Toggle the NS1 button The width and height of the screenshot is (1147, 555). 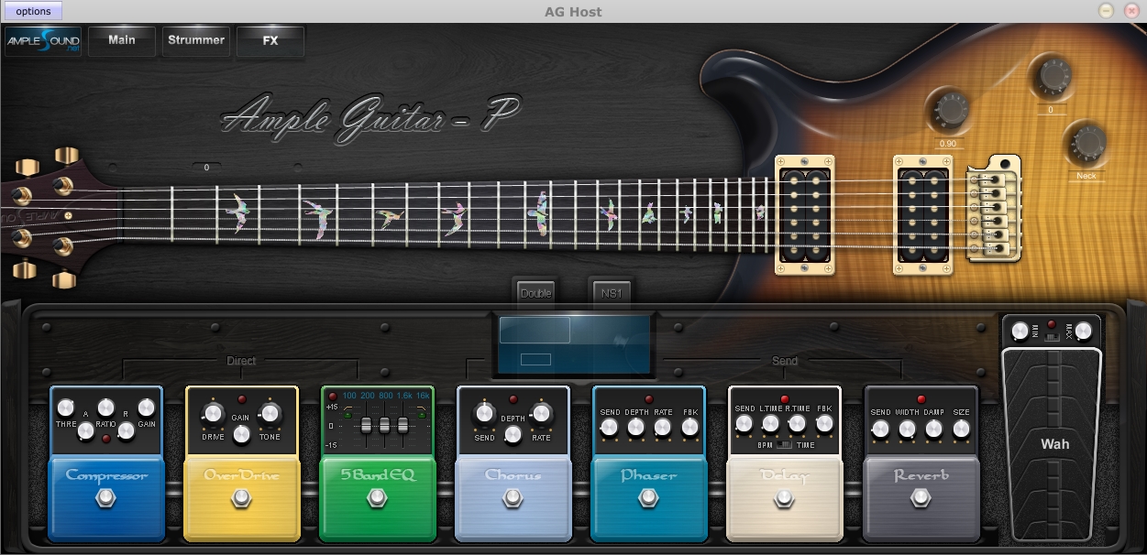click(611, 293)
